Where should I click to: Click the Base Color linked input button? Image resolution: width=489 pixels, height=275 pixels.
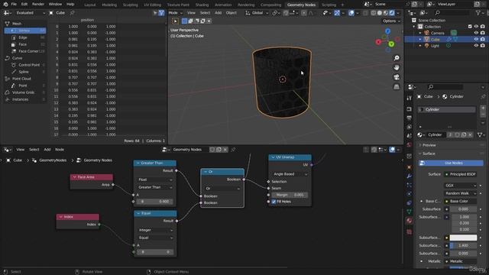(460, 201)
